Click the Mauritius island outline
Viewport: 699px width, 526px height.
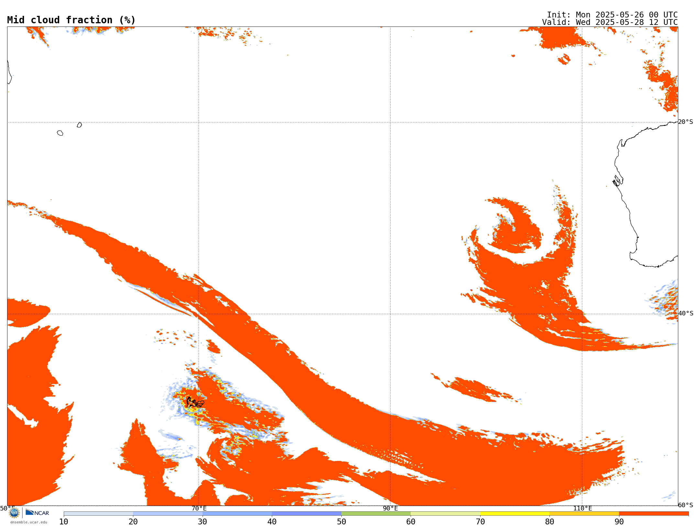coord(79,125)
